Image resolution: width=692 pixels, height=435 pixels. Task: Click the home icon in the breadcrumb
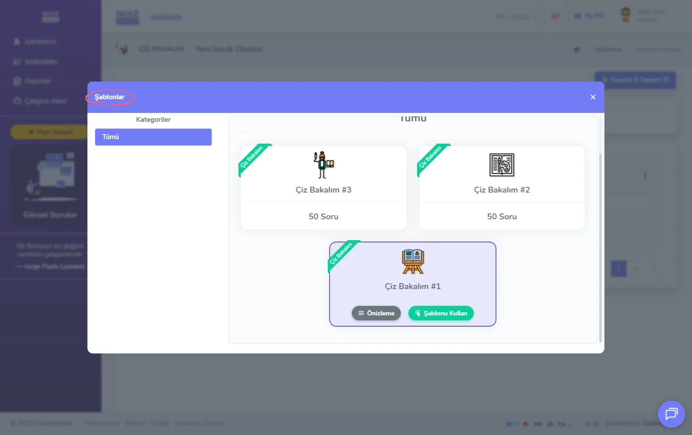point(577,49)
